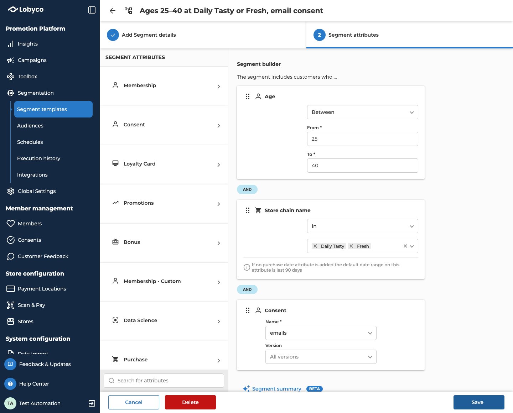Screen dimensions: 513x413
Task: Click the Global Settings gear icon
Action: [11, 191]
